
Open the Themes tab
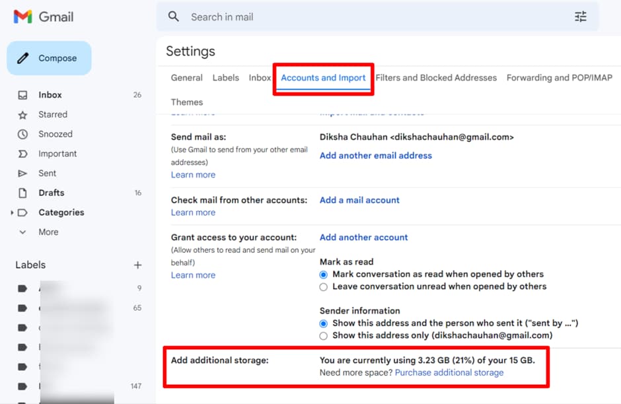(187, 102)
